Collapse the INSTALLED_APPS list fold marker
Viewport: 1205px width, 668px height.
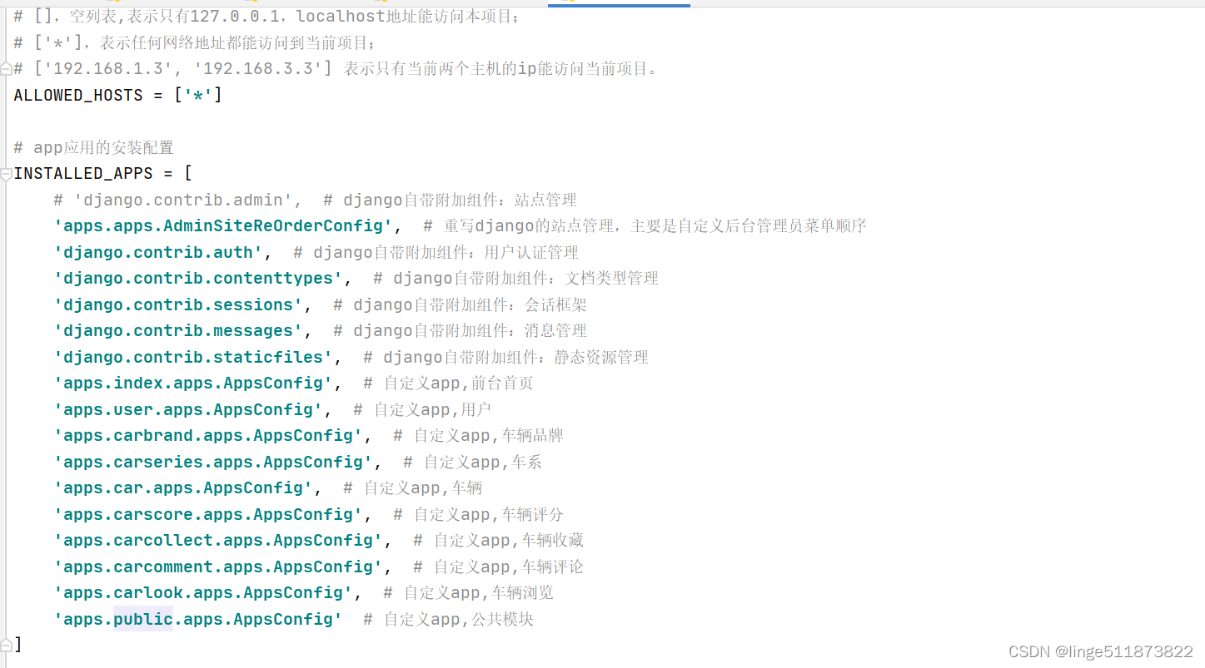pos(6,174)
